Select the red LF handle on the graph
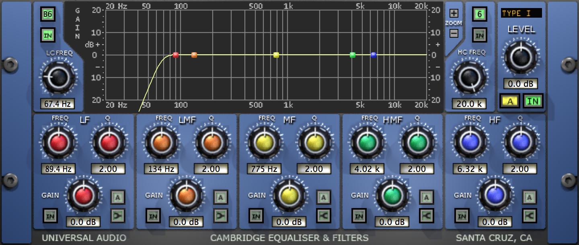Image resolution: width=579 pixels, height=245 pixels. (x=175, y=55)
